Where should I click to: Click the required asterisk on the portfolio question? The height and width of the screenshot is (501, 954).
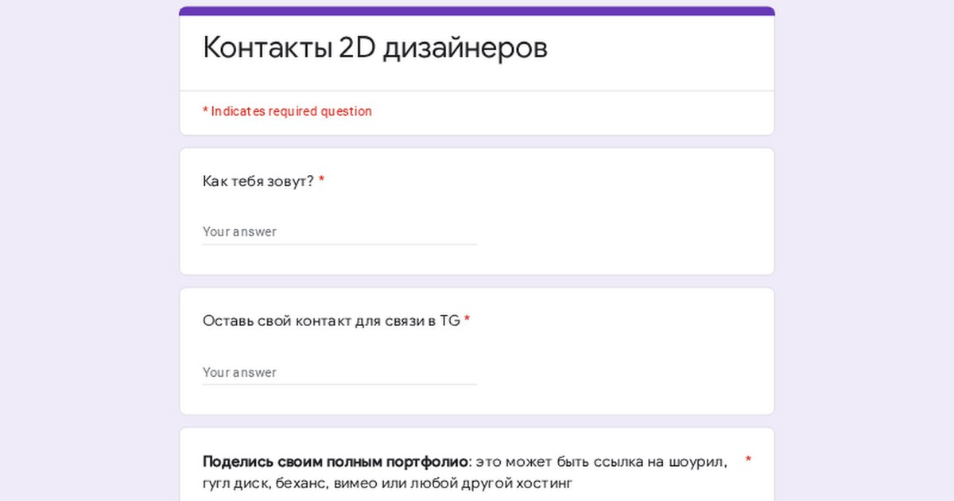pyautogui.click(x=748, y=460)
